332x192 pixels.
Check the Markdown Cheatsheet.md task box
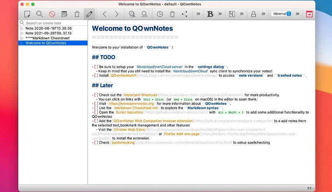coord(96,108)
